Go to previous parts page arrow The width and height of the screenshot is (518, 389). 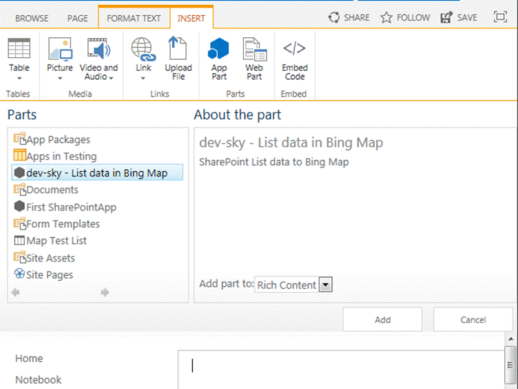point(15,292)
